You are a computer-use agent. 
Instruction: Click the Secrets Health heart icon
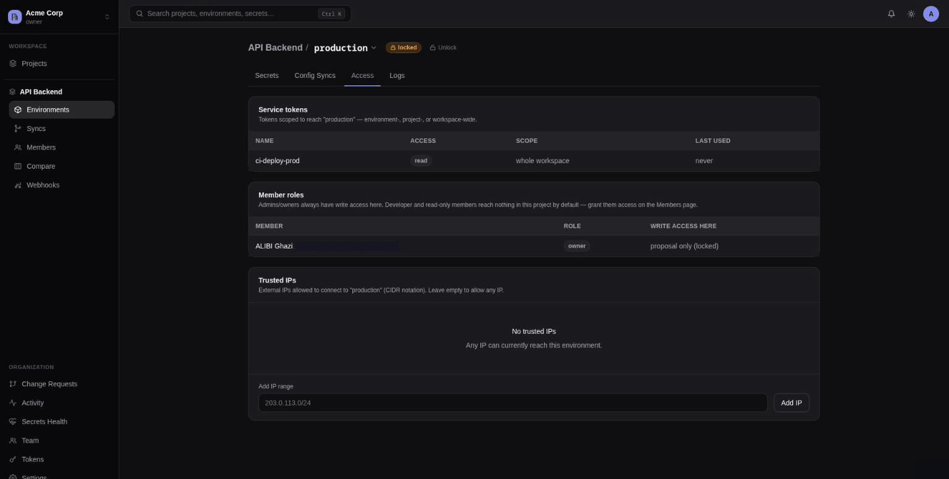coord(13,422)
